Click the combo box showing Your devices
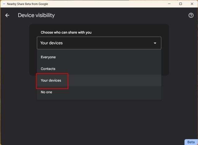This screenshot has height=145, width=198. (99, 43)
